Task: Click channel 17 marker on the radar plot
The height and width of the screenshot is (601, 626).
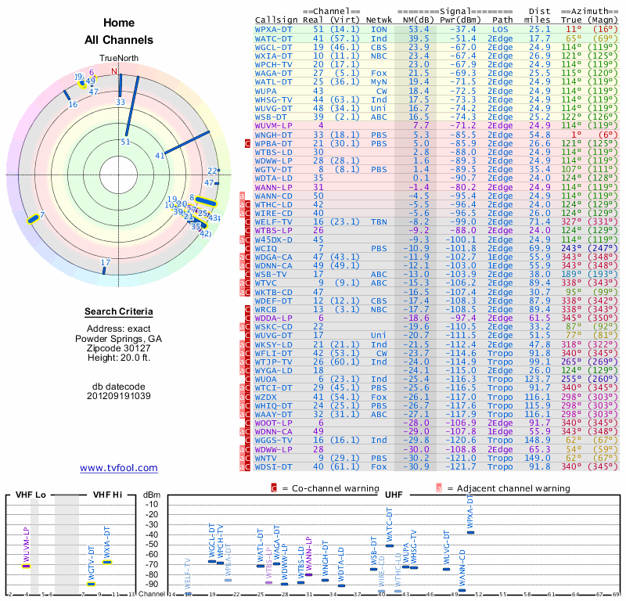Action: pos(104,270)
